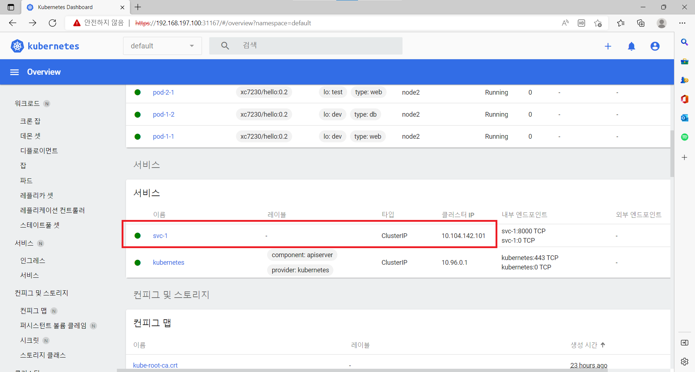Viewport: 695px width, 372px height.
Task: Open kubernetes service link
Action: coord(168,263)
